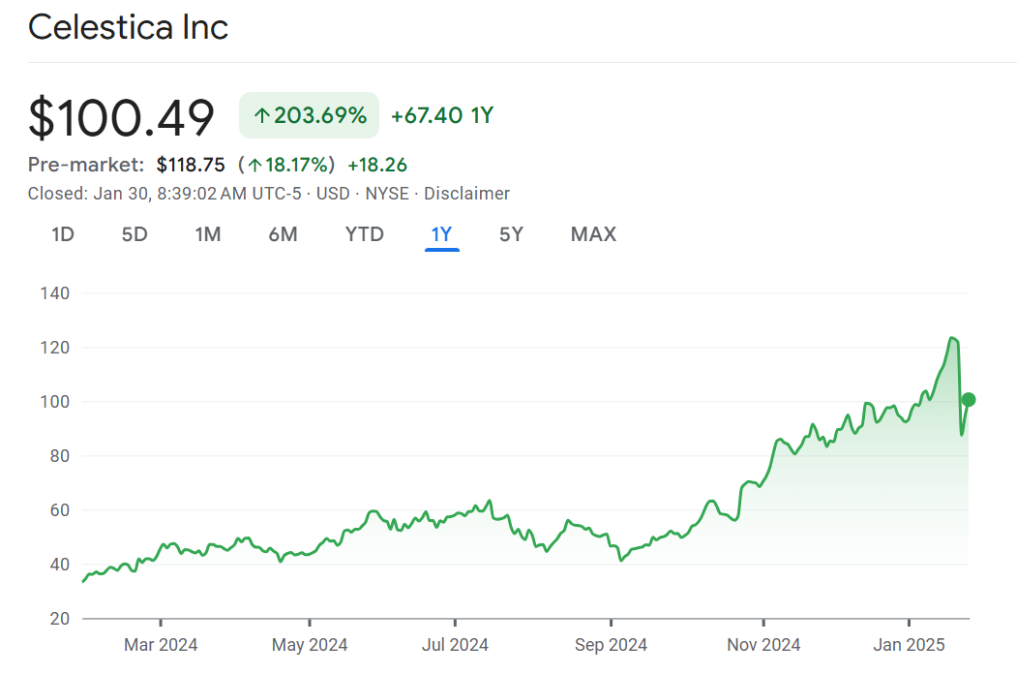Screen dimensions: 1017x675
Task: Select the YTD time range
Action: pos(364,234)
